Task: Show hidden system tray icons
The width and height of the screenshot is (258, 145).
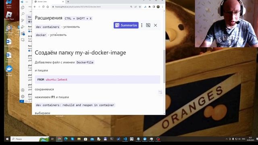Action: point(227,139)
